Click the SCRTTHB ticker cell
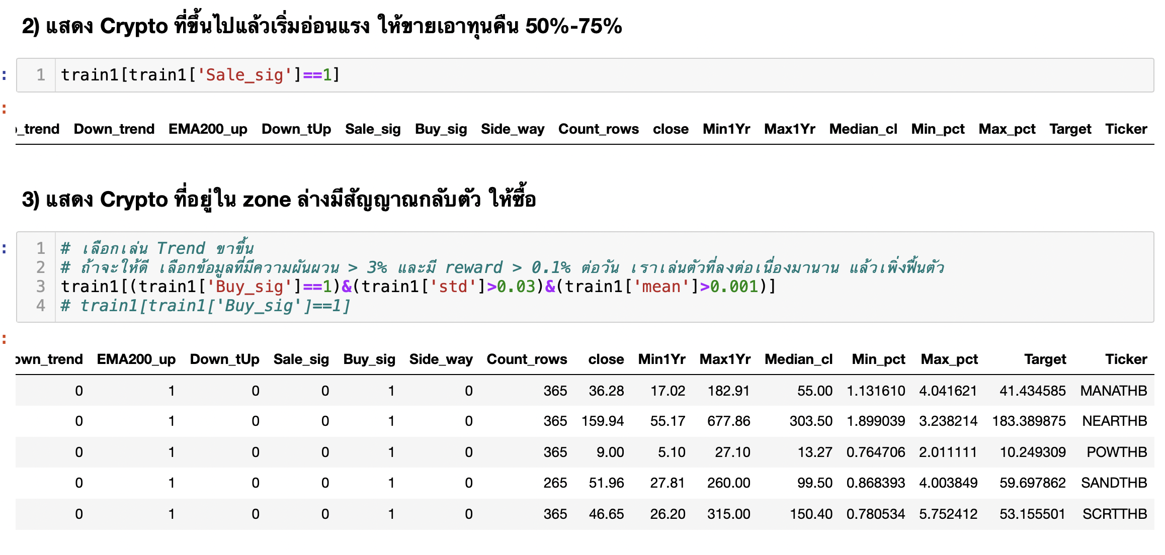Screen dimensions: 1165x555 1114,514
